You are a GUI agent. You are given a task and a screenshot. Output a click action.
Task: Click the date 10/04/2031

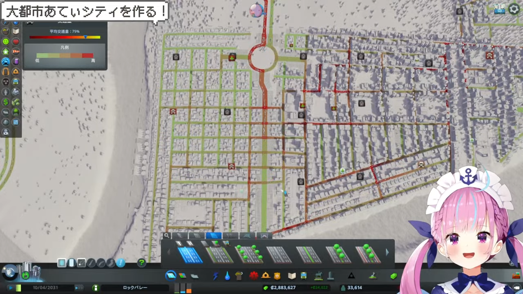pos(45,288)
